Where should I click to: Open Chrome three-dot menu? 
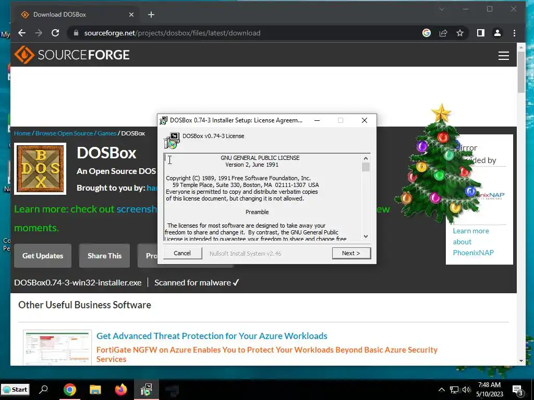pyautogui.click(x=514, y=33)
